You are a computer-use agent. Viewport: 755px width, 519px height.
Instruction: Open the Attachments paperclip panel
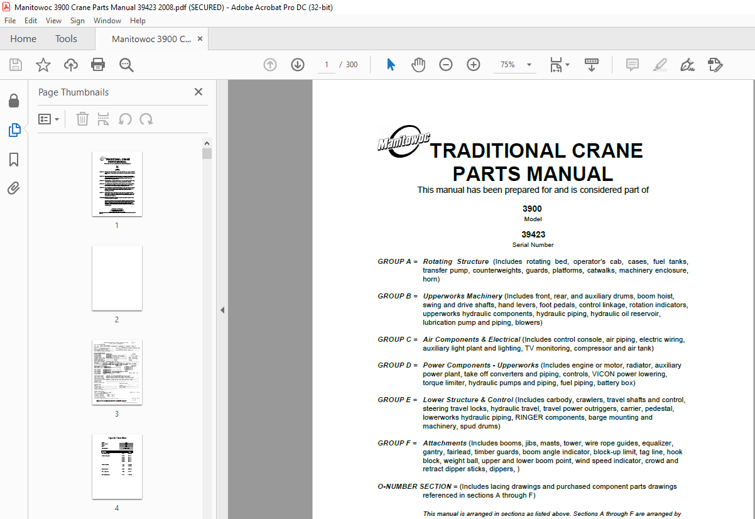click(x=14, y=188)
